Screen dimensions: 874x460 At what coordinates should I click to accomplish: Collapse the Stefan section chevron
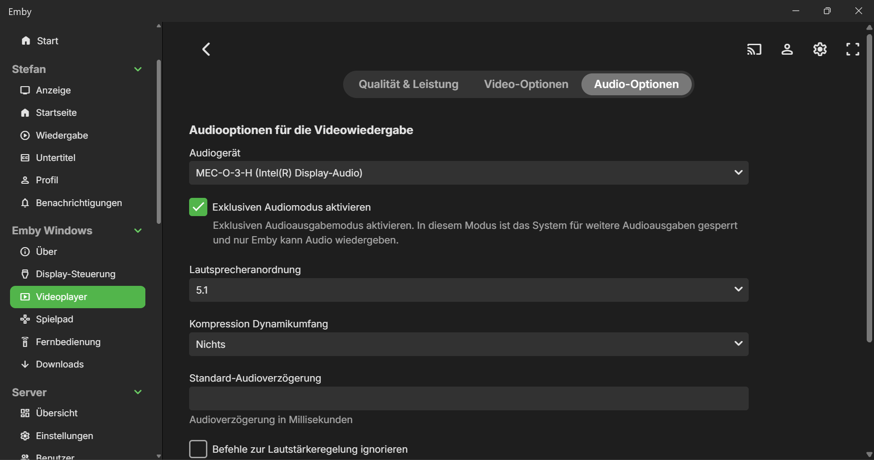tap(138, 69)
